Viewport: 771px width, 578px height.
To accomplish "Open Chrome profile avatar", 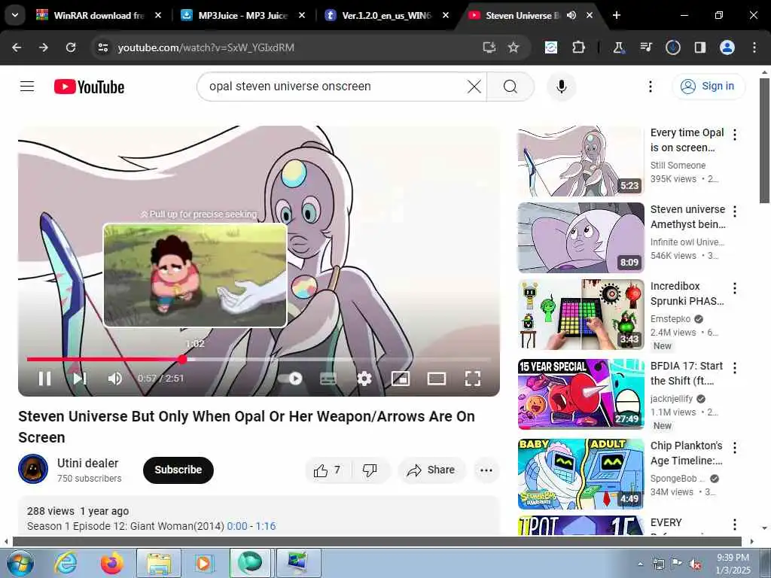I will click(727, 47).
